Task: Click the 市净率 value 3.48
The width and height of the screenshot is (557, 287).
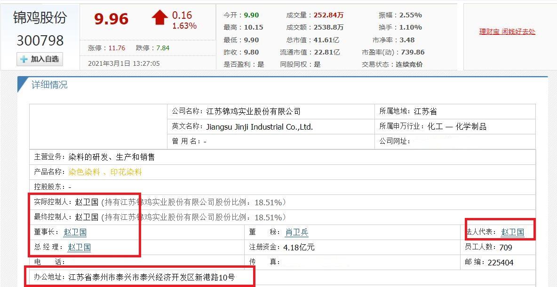Action: pos(407,40)
